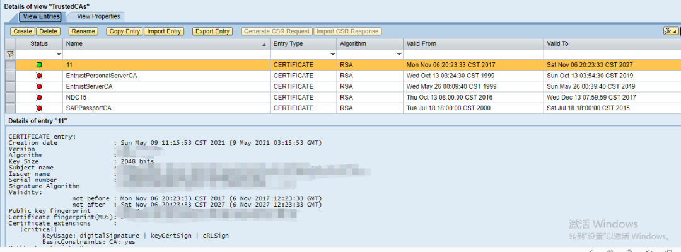Open the wrench settings menu at top right

670,31
